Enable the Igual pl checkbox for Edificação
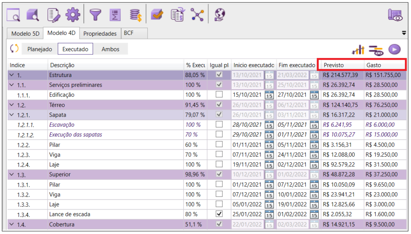 (219, 95)
